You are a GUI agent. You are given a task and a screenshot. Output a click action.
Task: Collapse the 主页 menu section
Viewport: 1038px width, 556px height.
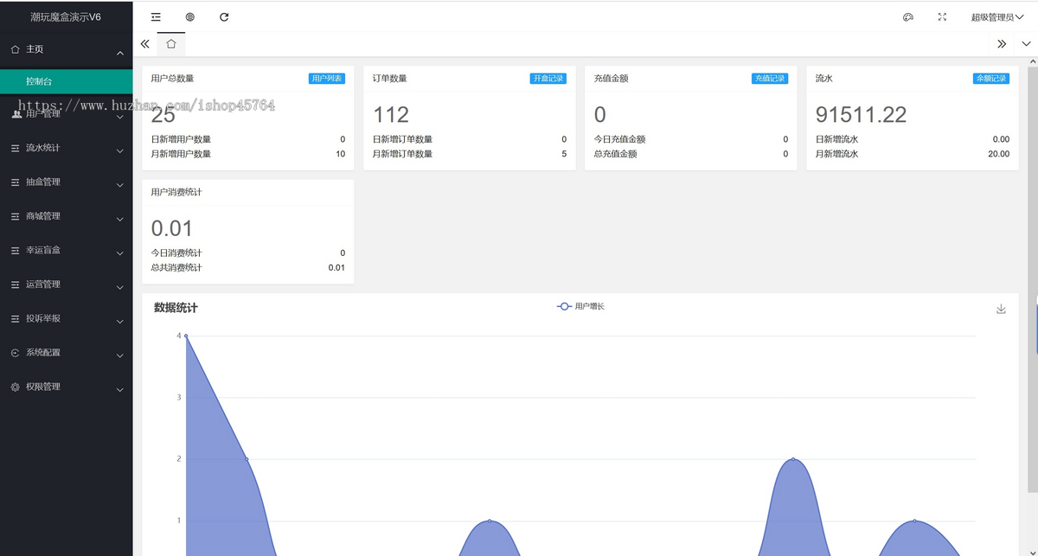67,50
